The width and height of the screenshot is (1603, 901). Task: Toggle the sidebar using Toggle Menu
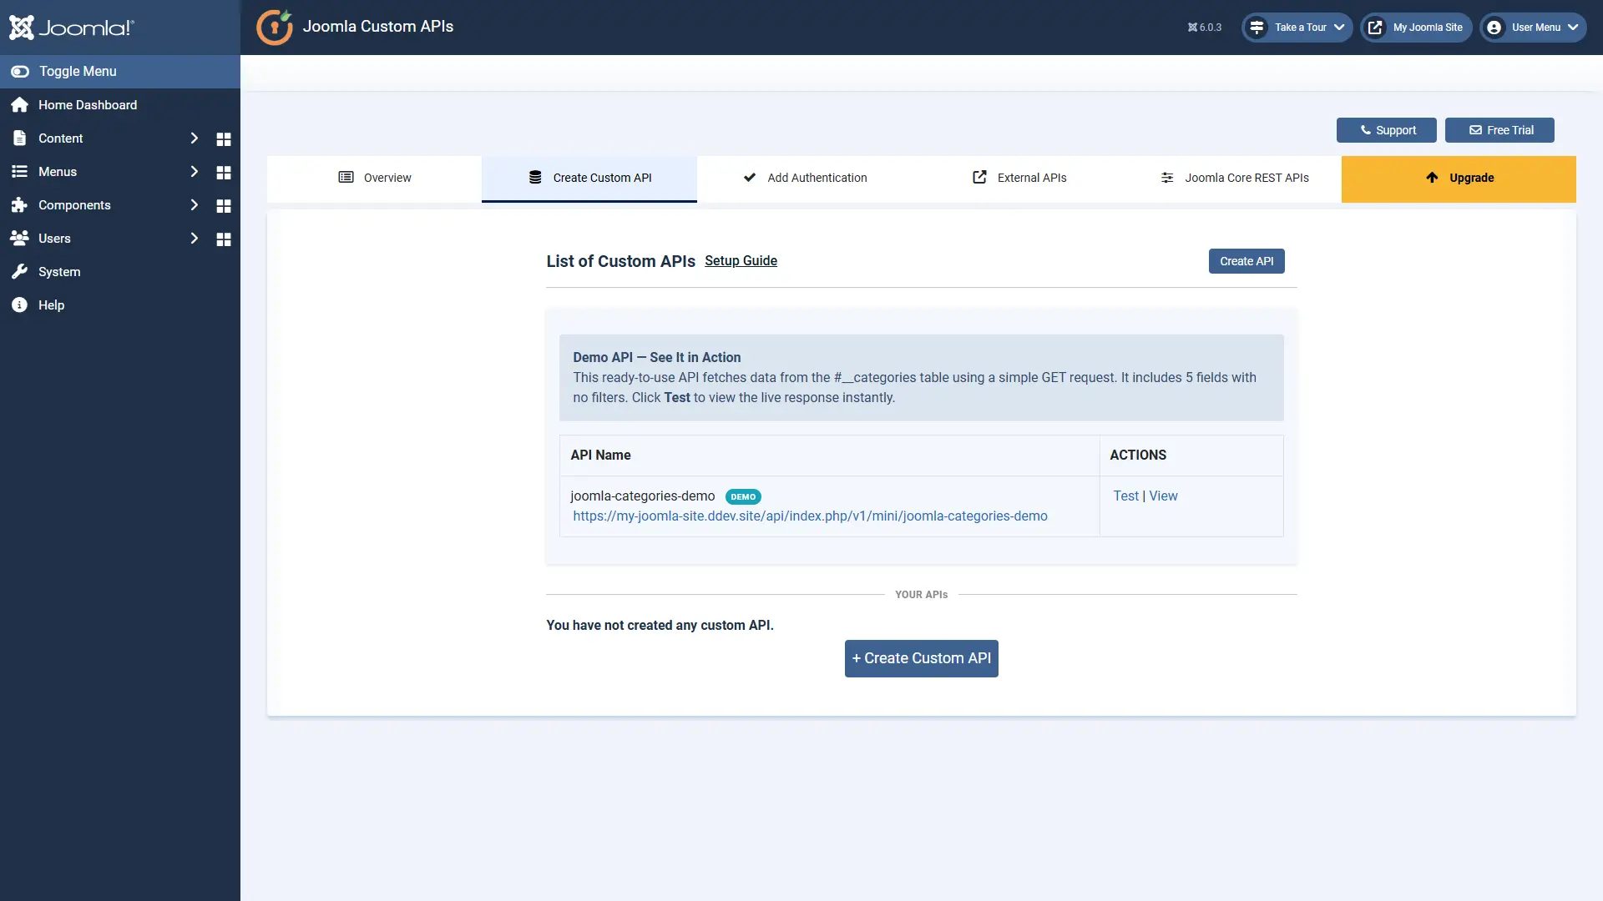click(77, 71)
